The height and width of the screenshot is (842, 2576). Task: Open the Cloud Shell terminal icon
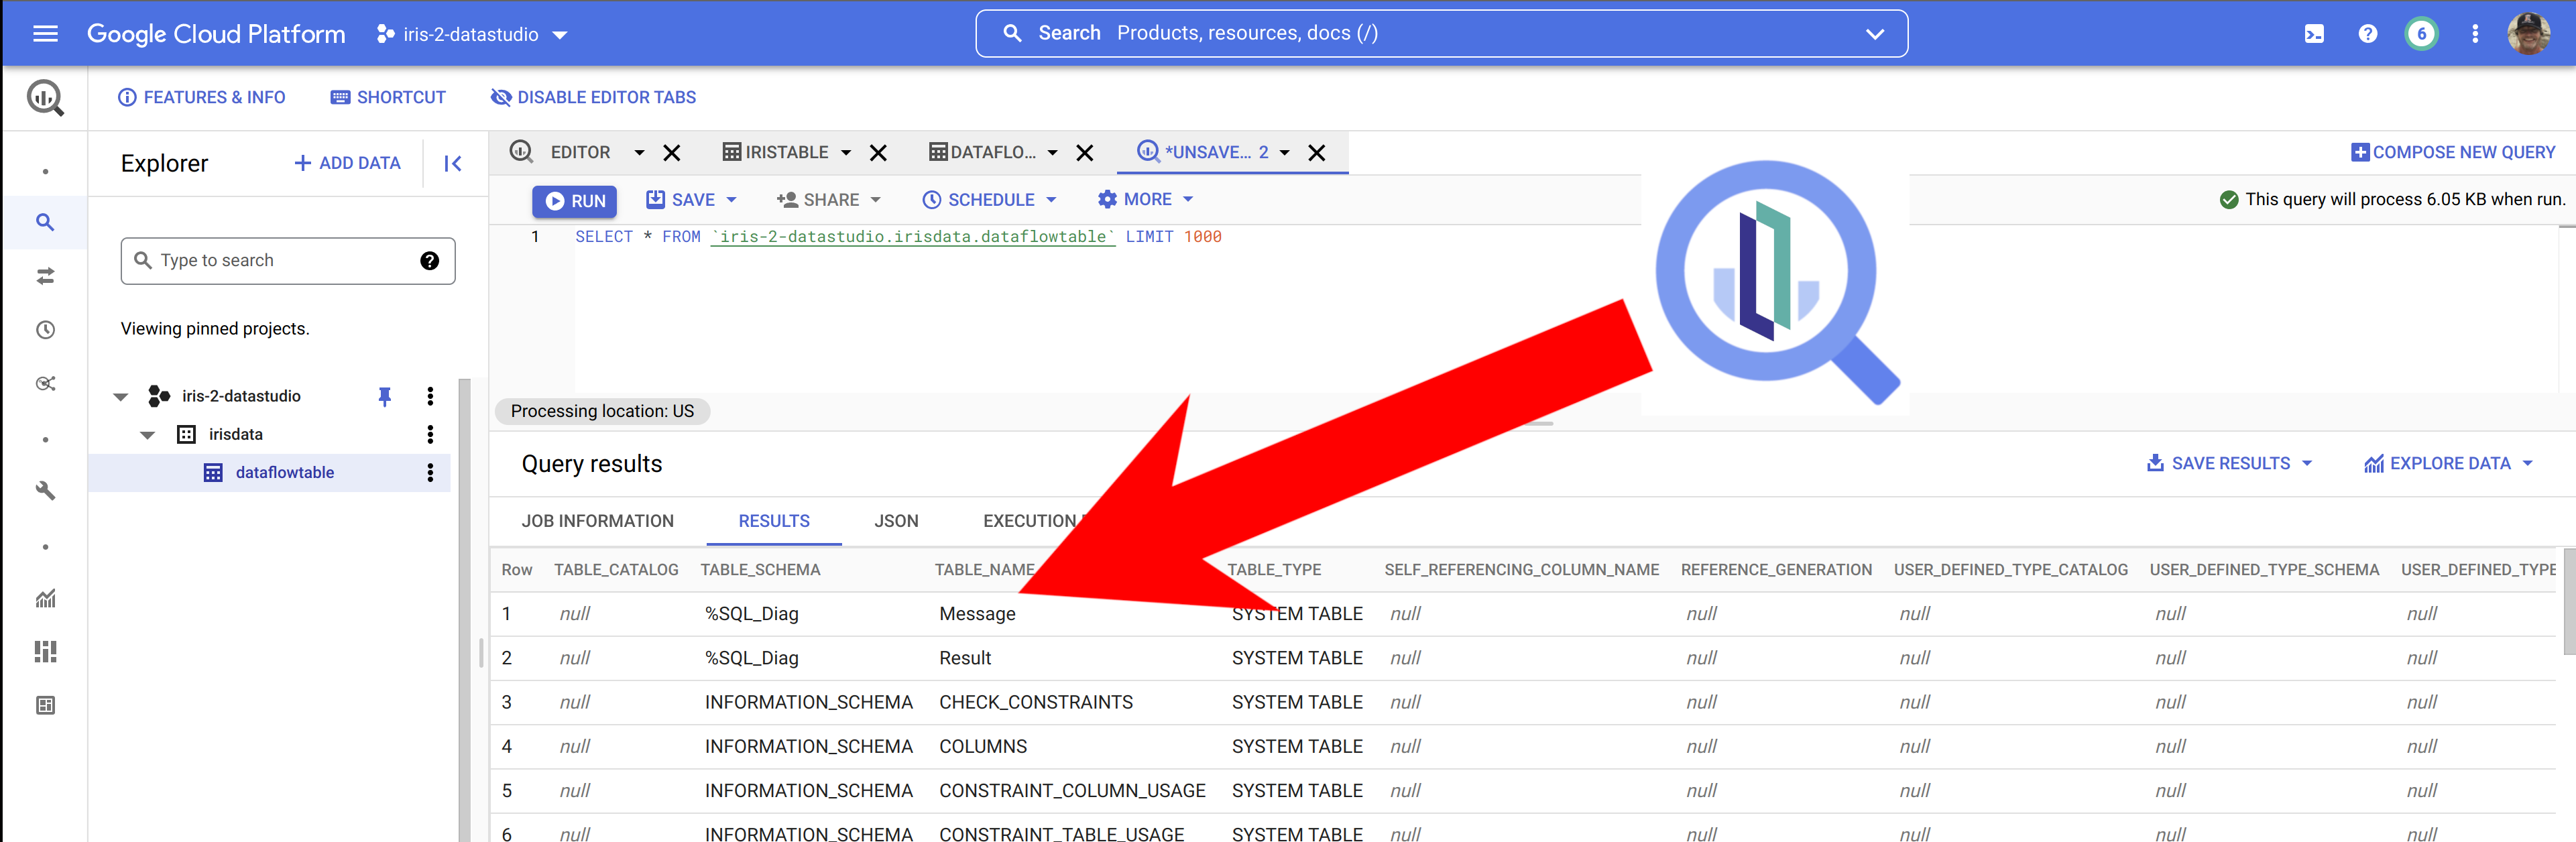point(2314,34)
